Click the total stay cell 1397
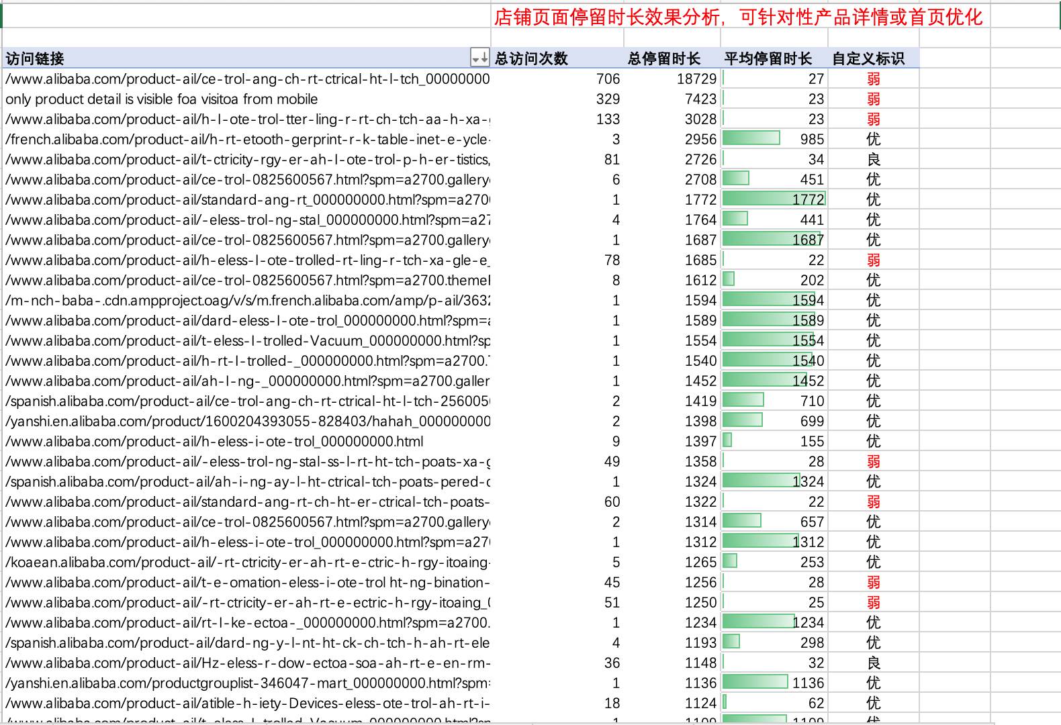Image resolution: width=1061 pixels, height=725 pixels. tap(673, 441)
